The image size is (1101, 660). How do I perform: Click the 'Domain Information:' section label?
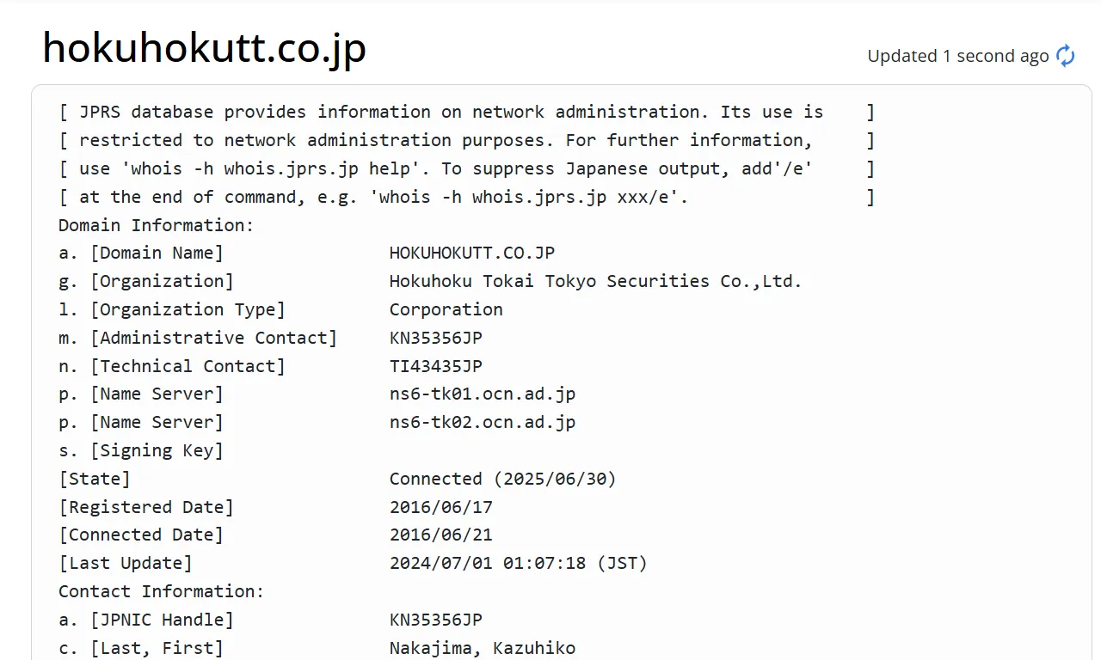(x=157, y=225)
